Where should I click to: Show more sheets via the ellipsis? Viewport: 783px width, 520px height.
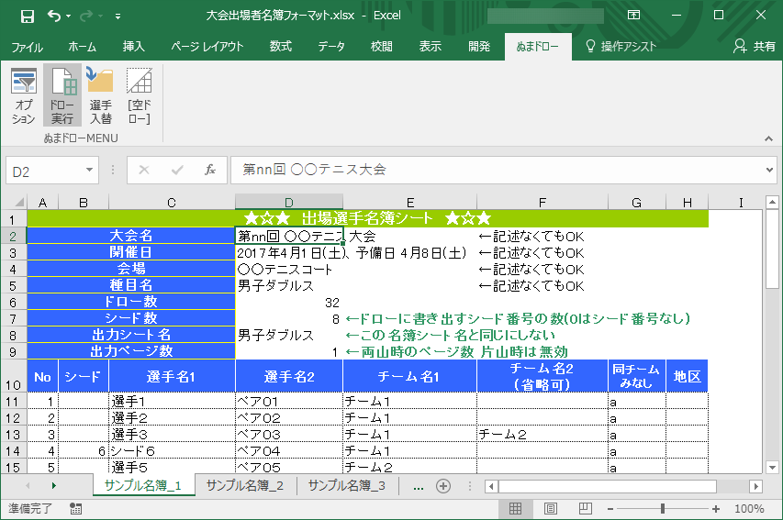pos(419,487)
